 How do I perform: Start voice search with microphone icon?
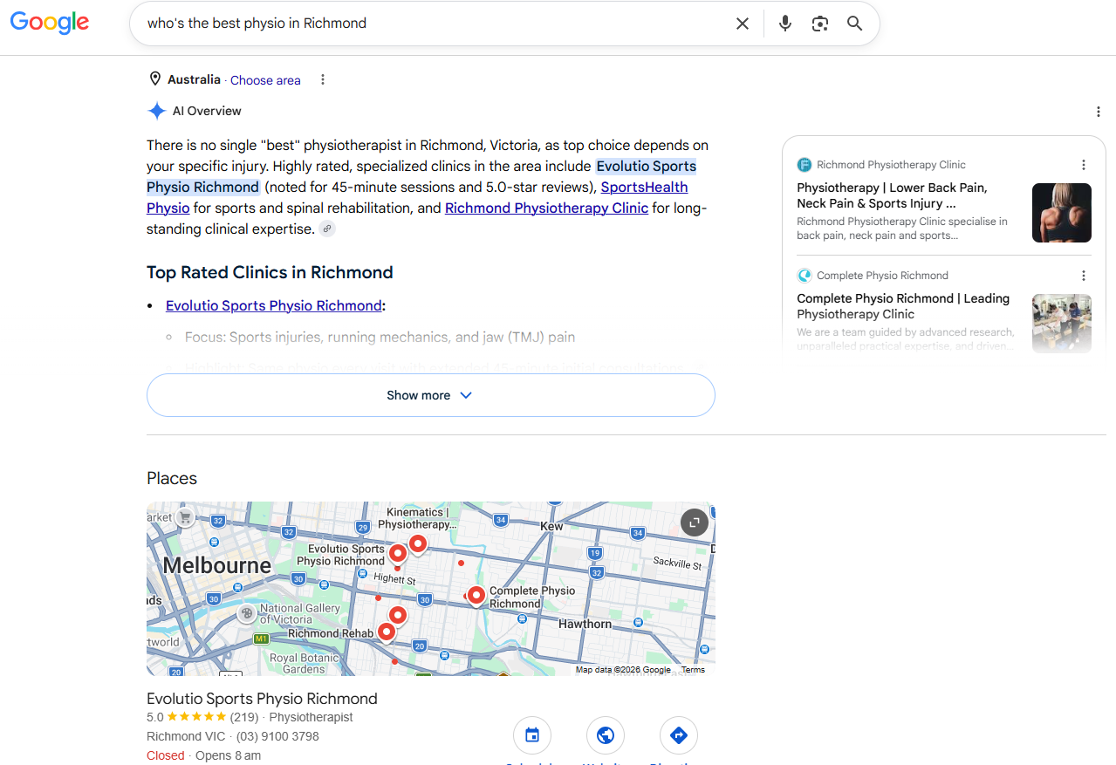pos(785,24)
